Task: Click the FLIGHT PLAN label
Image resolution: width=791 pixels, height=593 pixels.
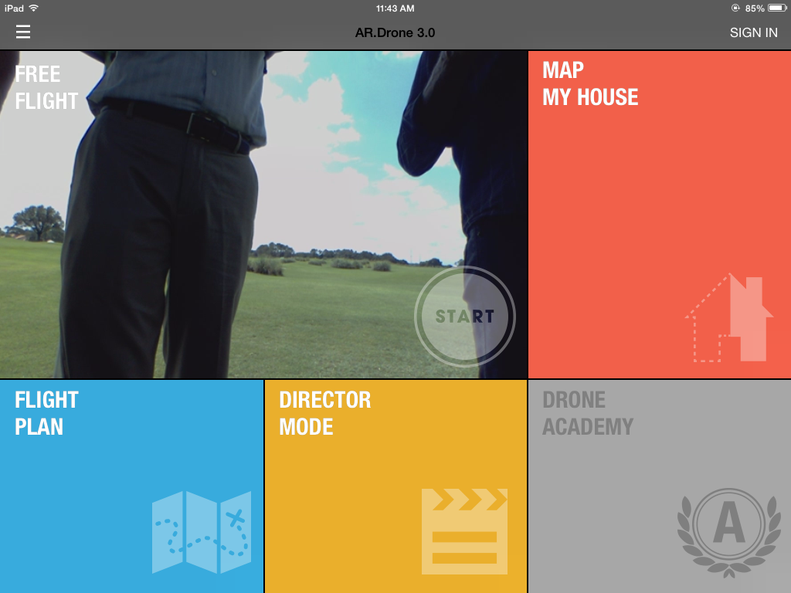Action: (x=46, y=414)
